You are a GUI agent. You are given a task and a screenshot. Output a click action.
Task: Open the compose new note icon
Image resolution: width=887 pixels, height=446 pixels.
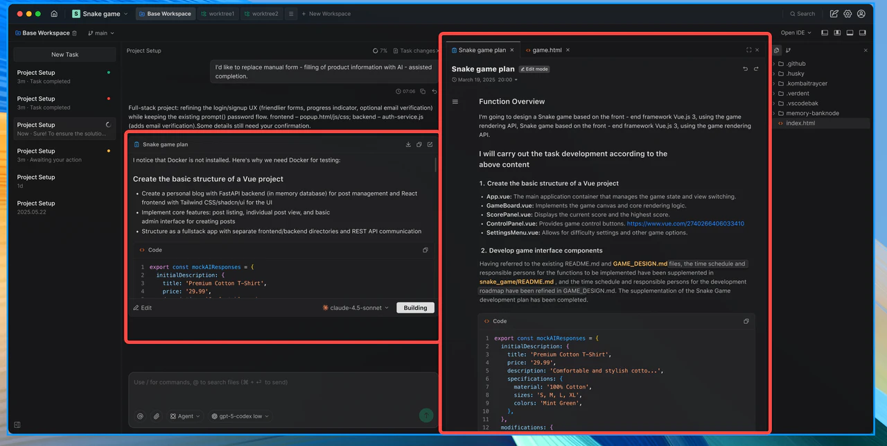click(834, 14)
